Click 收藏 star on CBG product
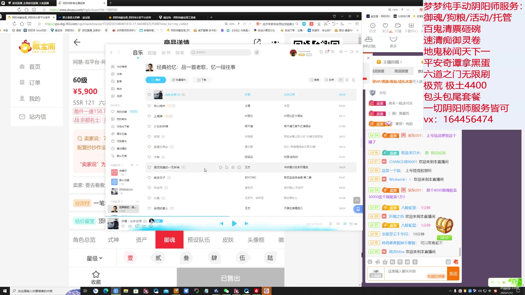Viewport: 525px width, 295px height. click(x=96, y=278)
